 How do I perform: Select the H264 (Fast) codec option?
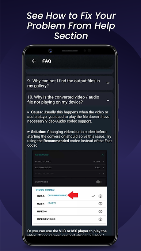69,204
